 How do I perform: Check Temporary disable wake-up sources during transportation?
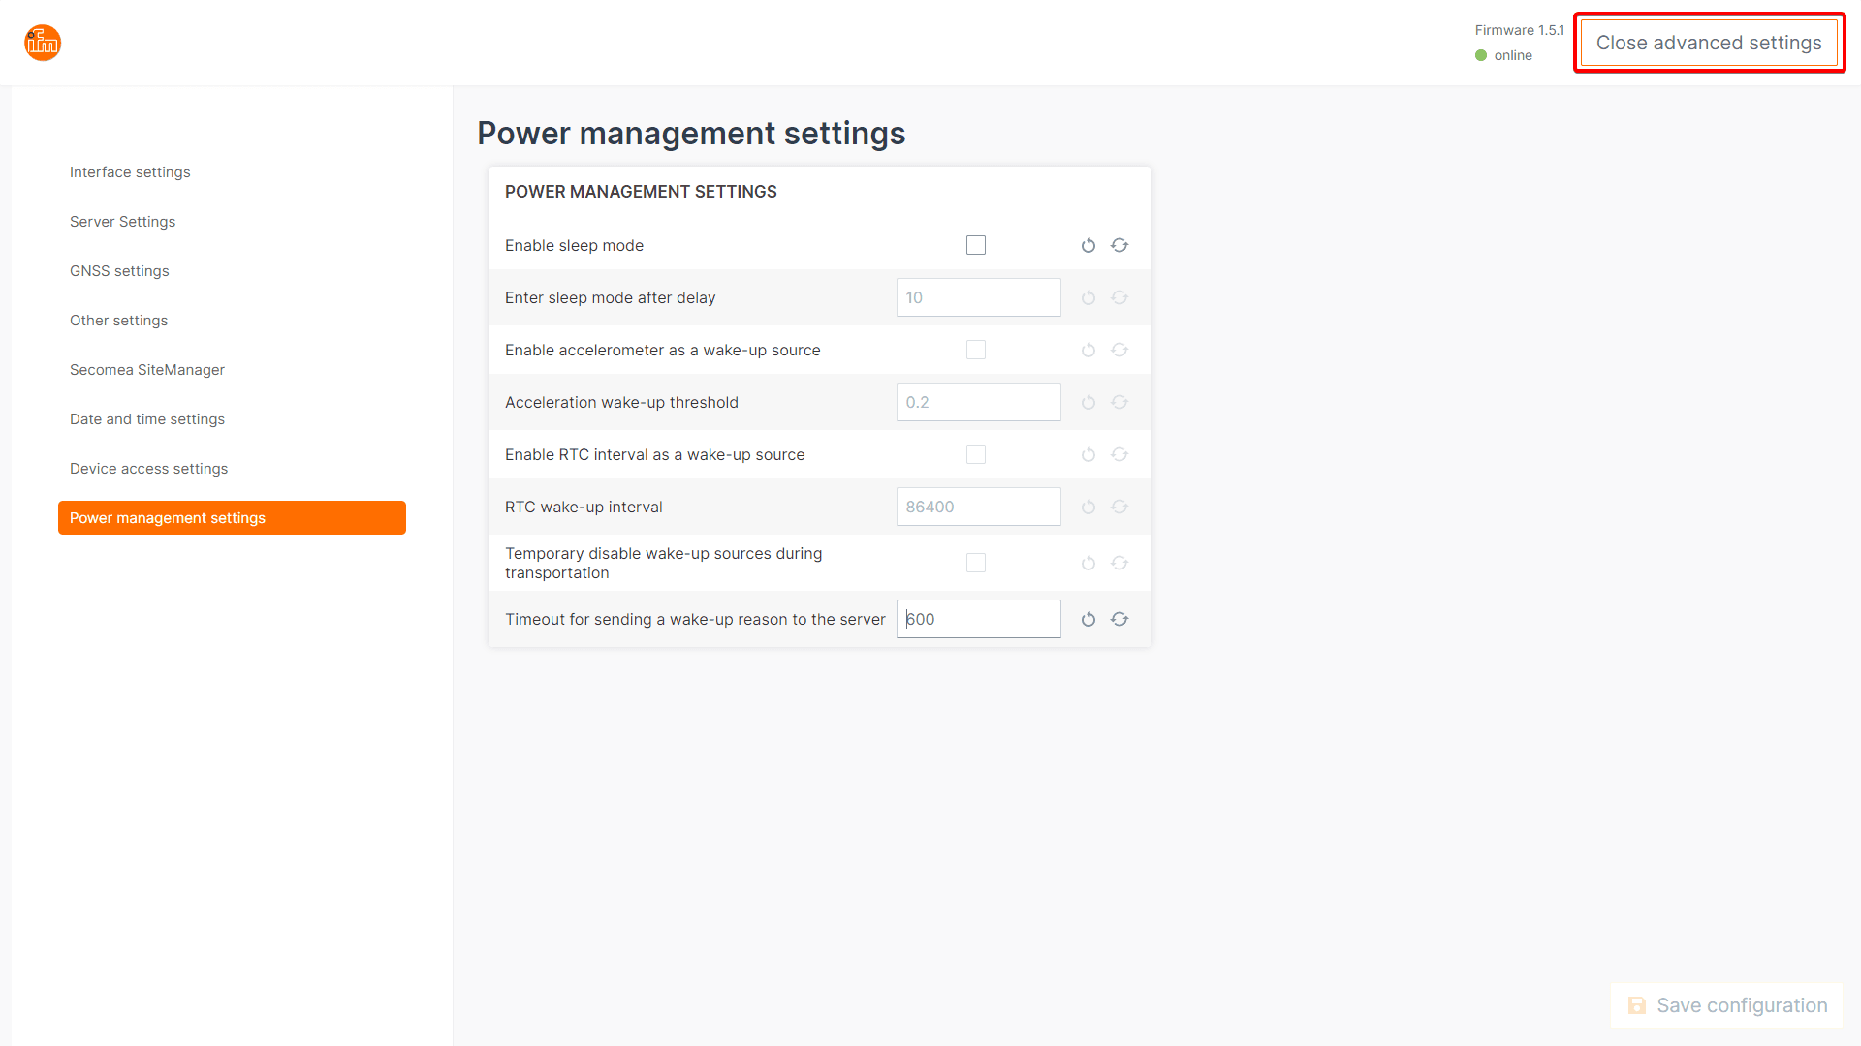[976, 564]
